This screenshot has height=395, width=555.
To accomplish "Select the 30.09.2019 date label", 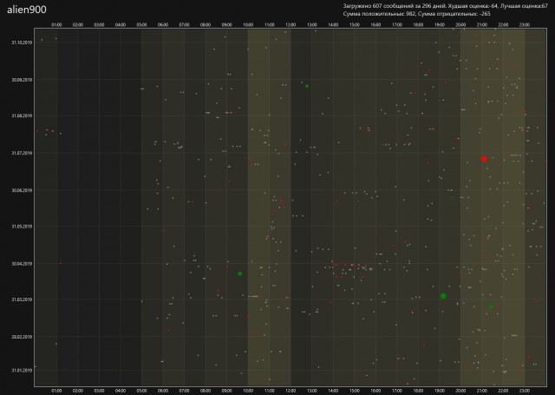I will tap(22, 80).
